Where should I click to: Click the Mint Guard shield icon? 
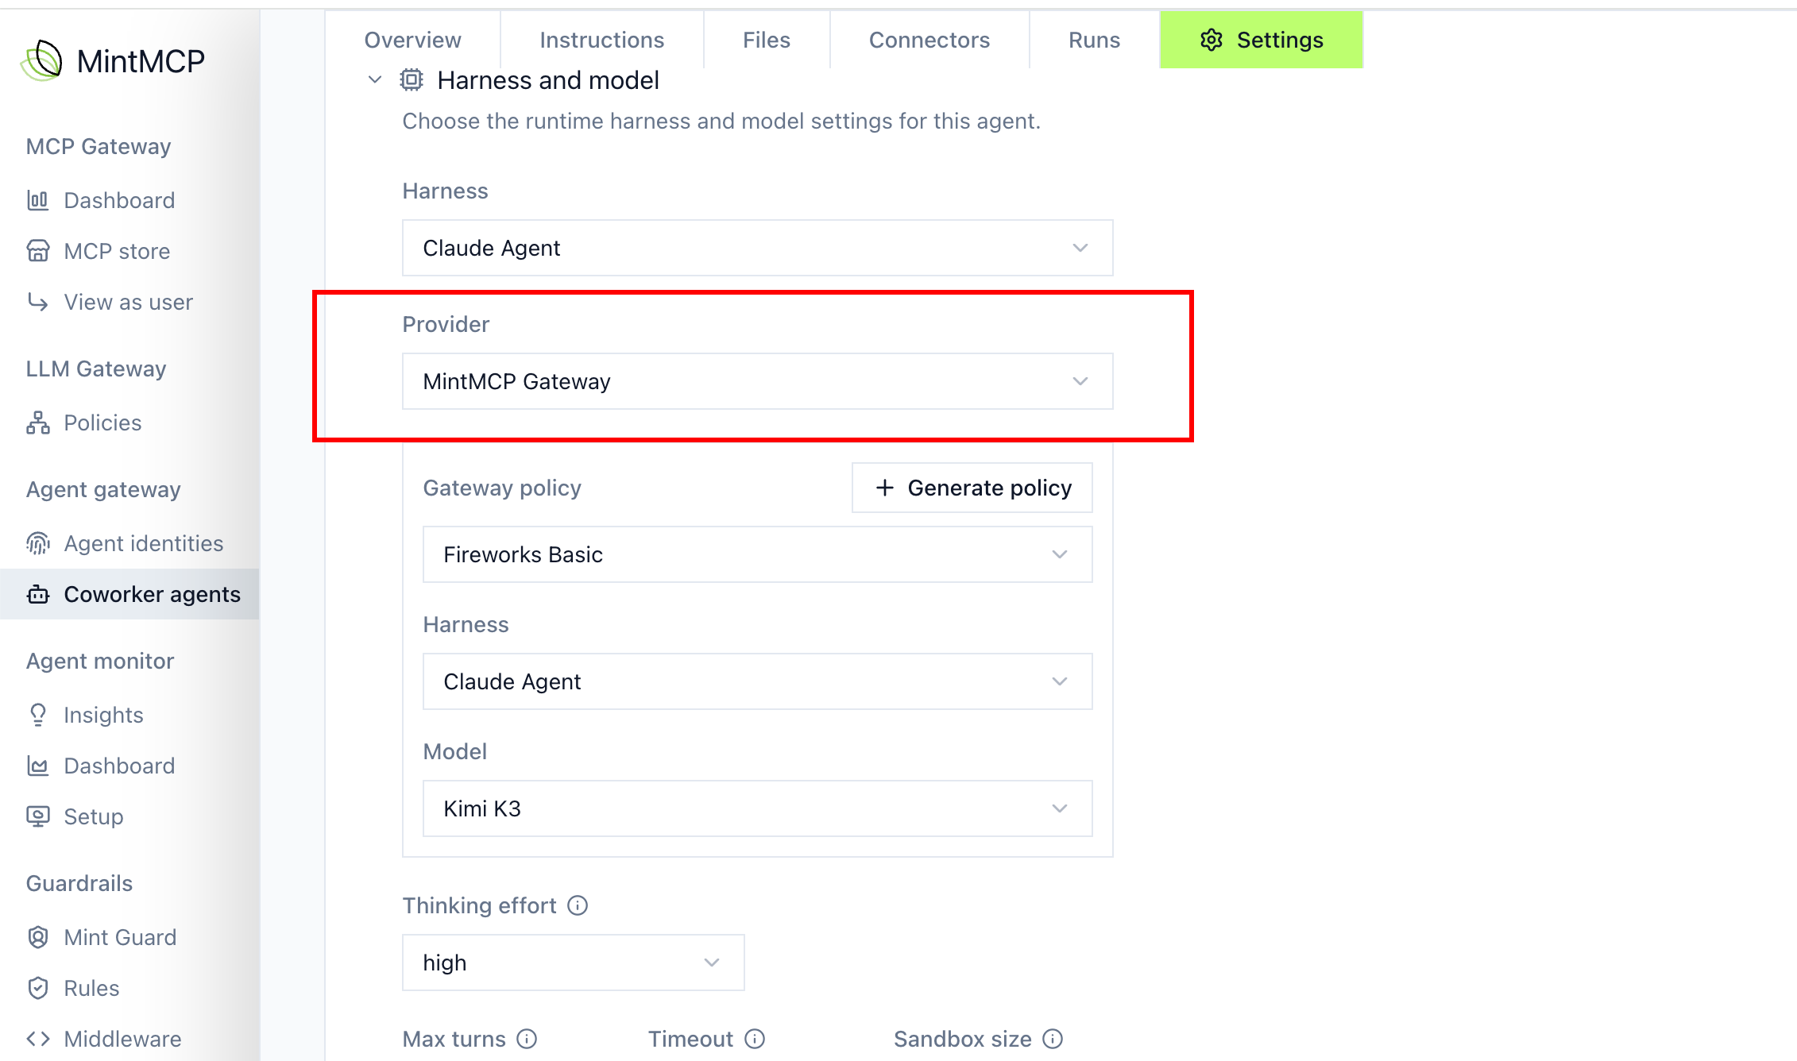coord(37,937)
